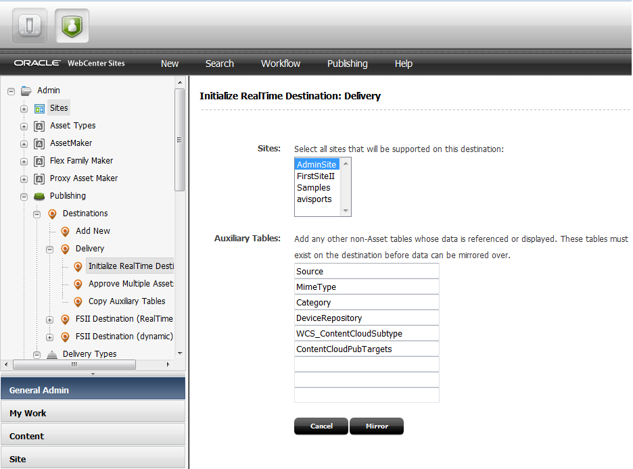Viewport: 633px width, 469px height.
Task: Click the ContentCloudPubTargets table field
Action: point(367,349)
